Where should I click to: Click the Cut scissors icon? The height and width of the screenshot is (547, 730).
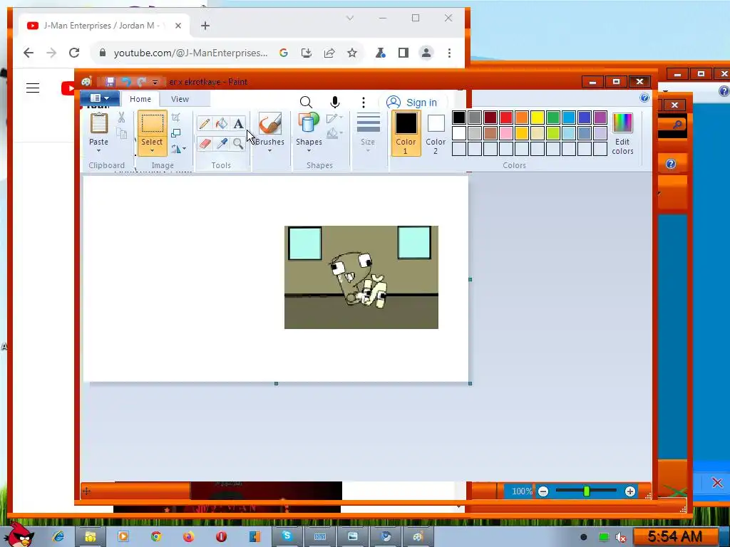(x=121, y=118)
